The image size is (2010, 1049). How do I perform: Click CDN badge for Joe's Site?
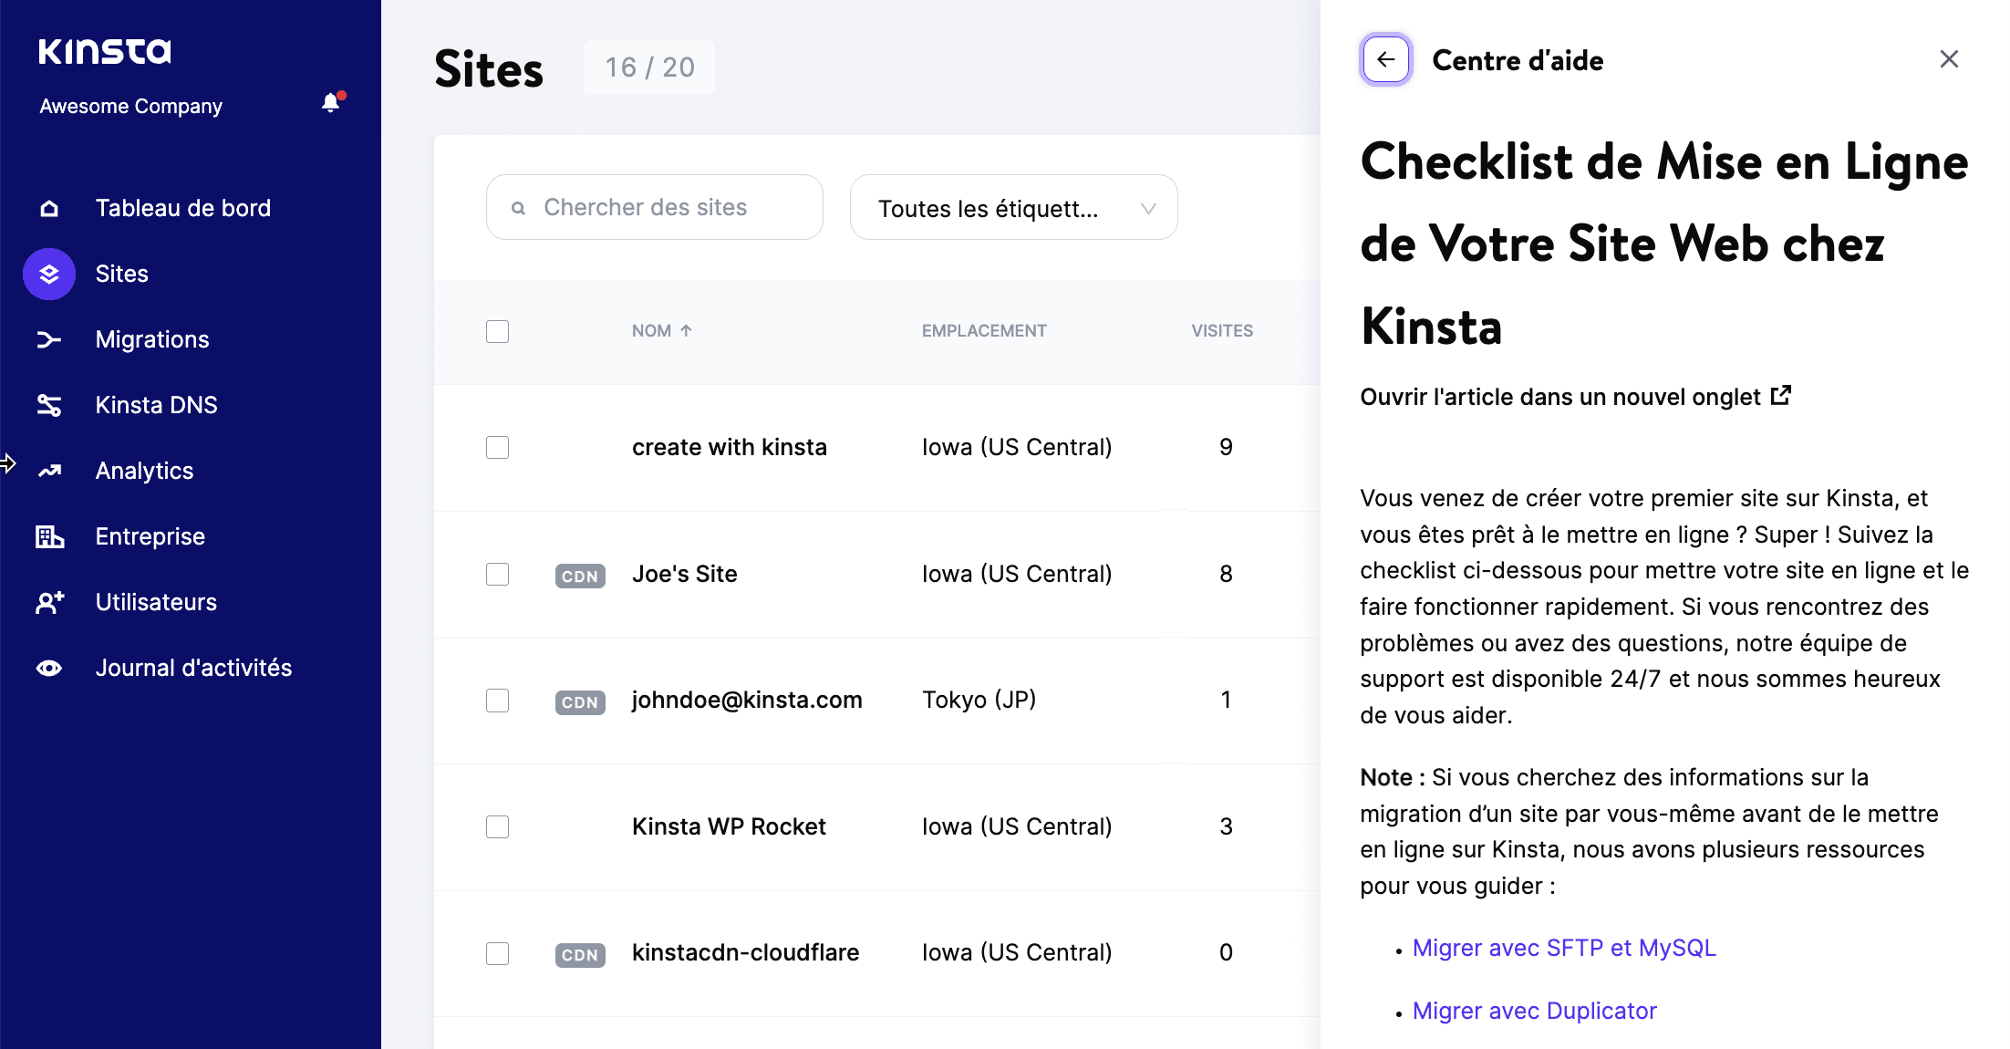pos(580,576)
